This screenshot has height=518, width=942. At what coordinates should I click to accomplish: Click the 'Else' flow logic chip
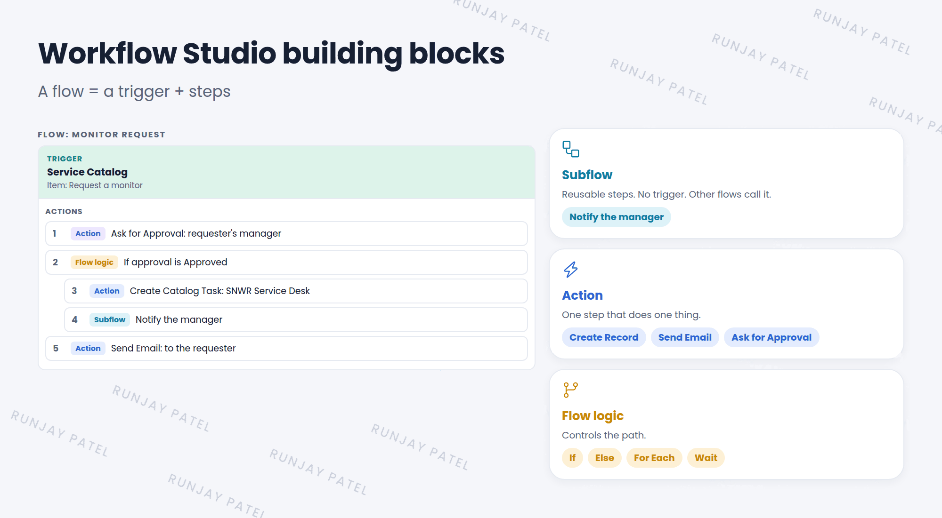pyautogui.click(x=604, y=458)
